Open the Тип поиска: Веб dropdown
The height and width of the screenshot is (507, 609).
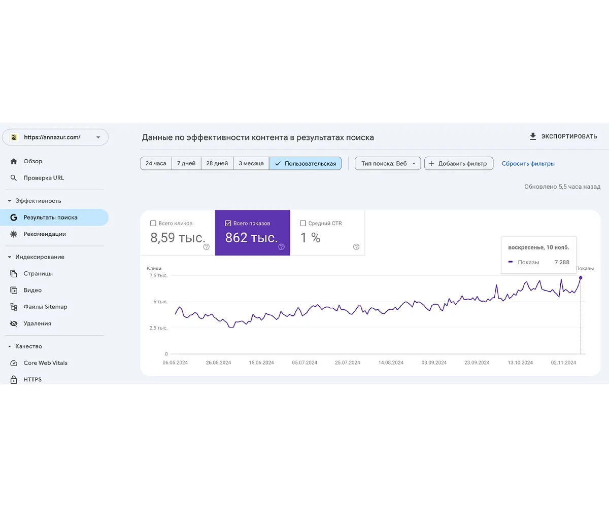point(388,164)
